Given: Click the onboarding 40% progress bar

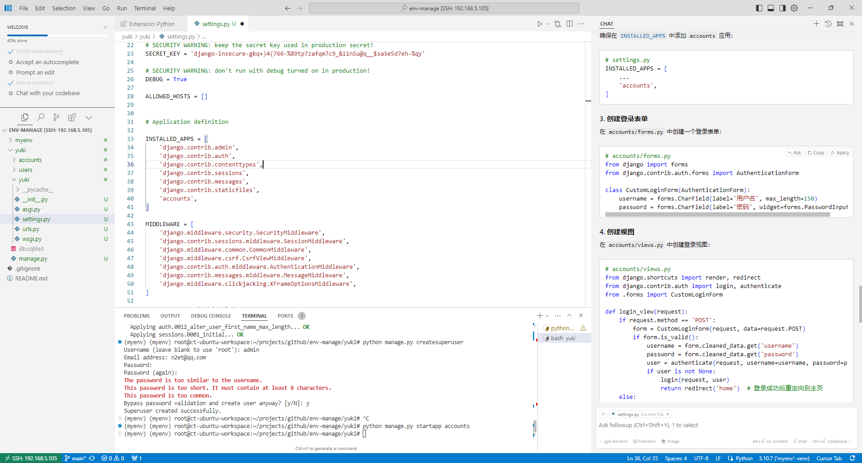Looking at the screenshot, I should point(57,35).
